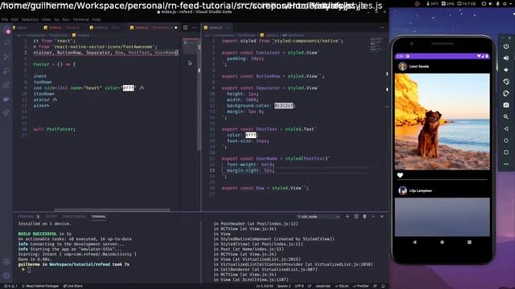515x289 pixels.
Task: Click the left editor minimap
Action: pyautogui.click(x=190, y=47)
